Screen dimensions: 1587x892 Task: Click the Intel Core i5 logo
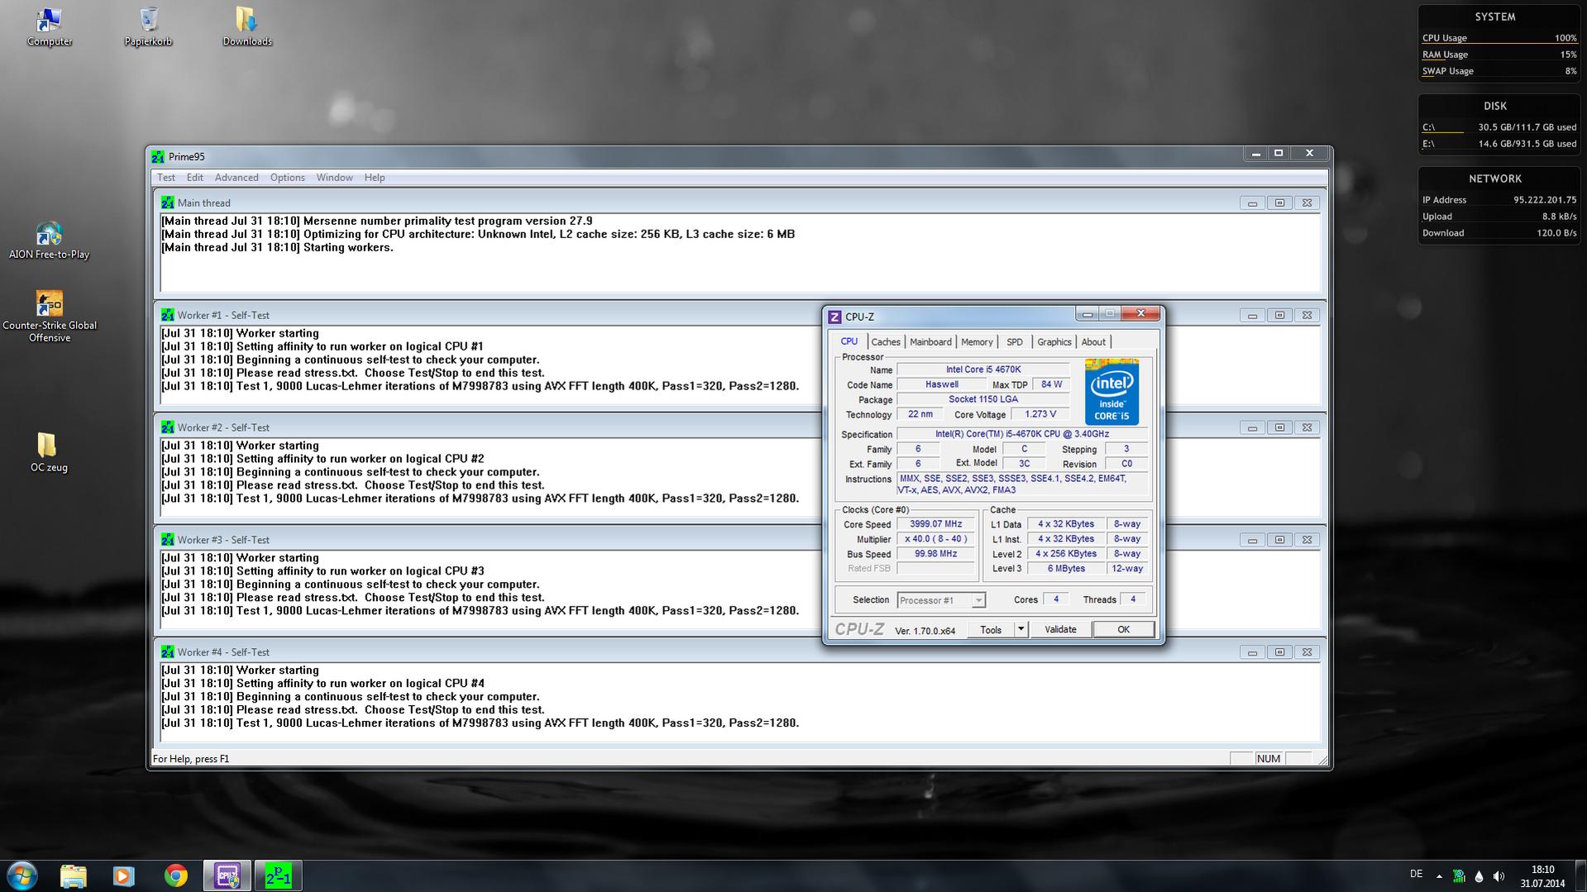tap(1111, 392)
